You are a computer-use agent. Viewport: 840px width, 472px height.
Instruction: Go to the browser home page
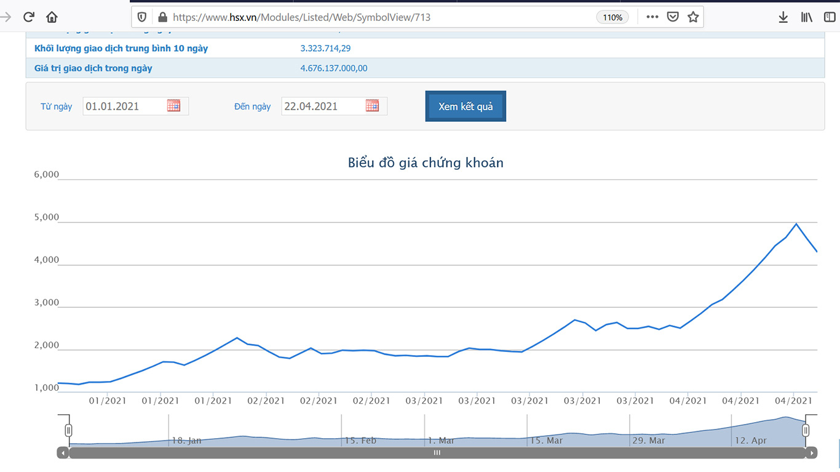(x=52, y=17)
